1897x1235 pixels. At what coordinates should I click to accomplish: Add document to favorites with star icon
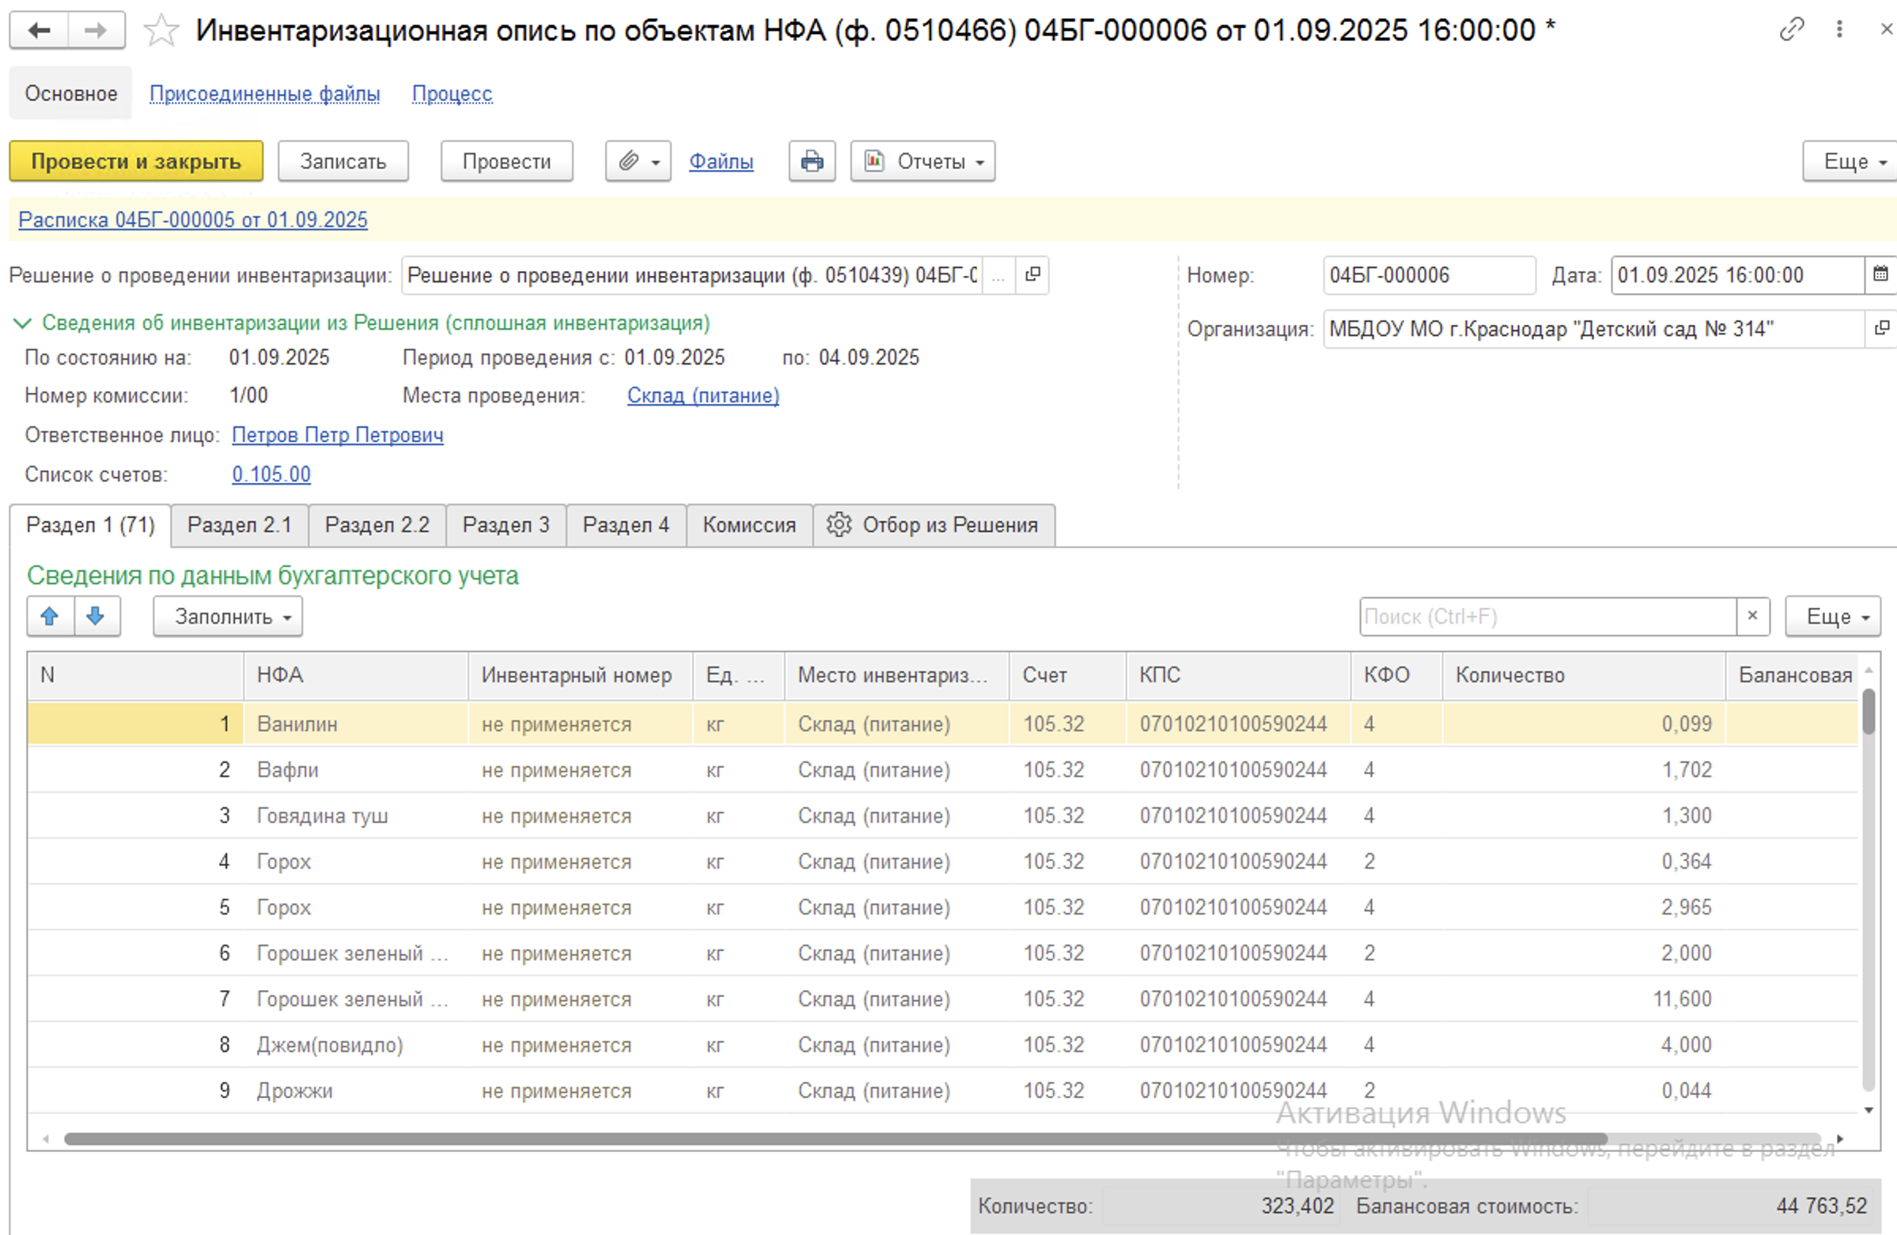click(x=161, y=30)
